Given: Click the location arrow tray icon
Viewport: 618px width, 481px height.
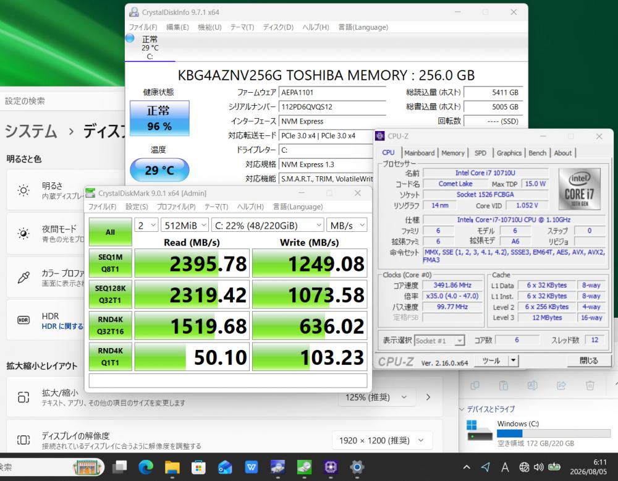Looking at the screenshot, I should click(486, 467).
